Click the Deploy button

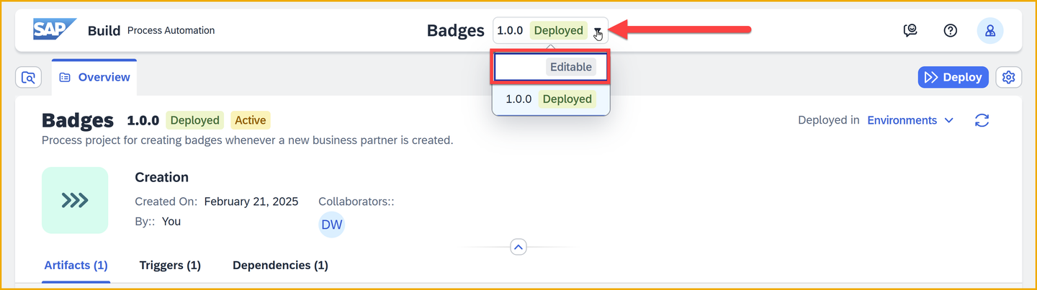click(953, 77)
